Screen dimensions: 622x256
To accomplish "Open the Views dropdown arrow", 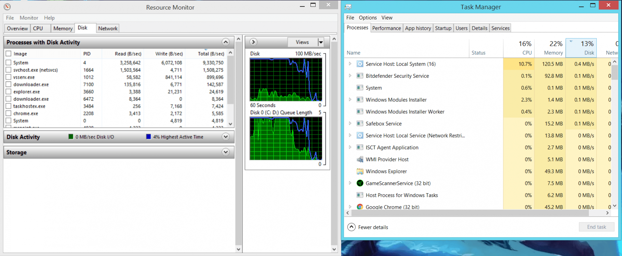I will (321, 42).
